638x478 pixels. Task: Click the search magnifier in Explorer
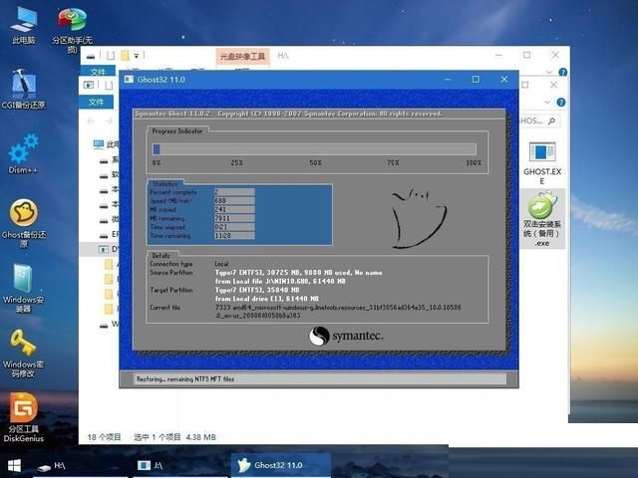pyautogui.click(x=551, y=120)
